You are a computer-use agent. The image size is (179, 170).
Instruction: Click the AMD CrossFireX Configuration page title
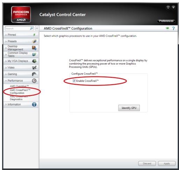tap(68, 29)
